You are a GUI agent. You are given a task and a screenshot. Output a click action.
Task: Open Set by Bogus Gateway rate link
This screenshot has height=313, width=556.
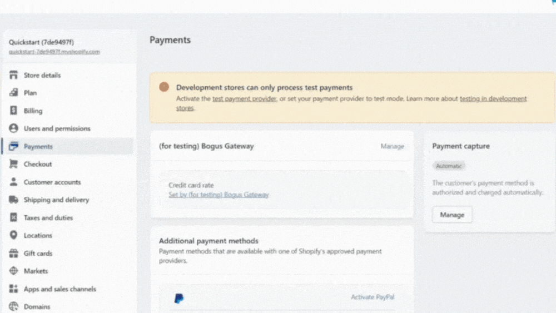pos(219,195)
